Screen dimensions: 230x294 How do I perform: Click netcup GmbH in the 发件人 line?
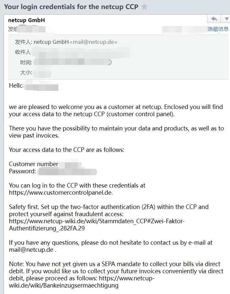pos(51,42)
